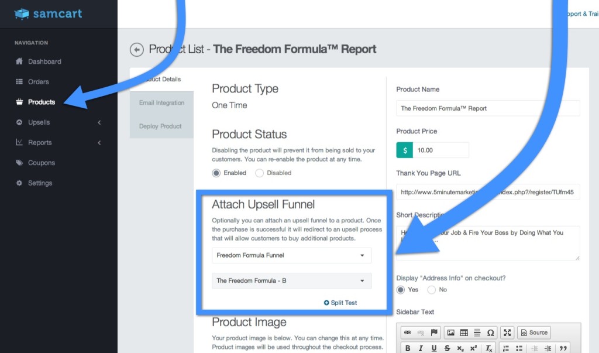Expand the Upsells menu chevron
The image size is (599, 353).
coord(99,122)
